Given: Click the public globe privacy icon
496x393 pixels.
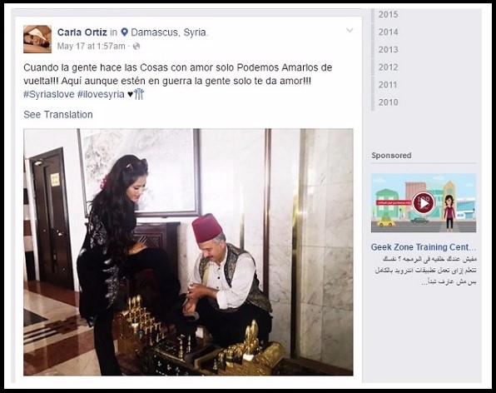Looking at the screenshot, I should [x=136, y=47].
